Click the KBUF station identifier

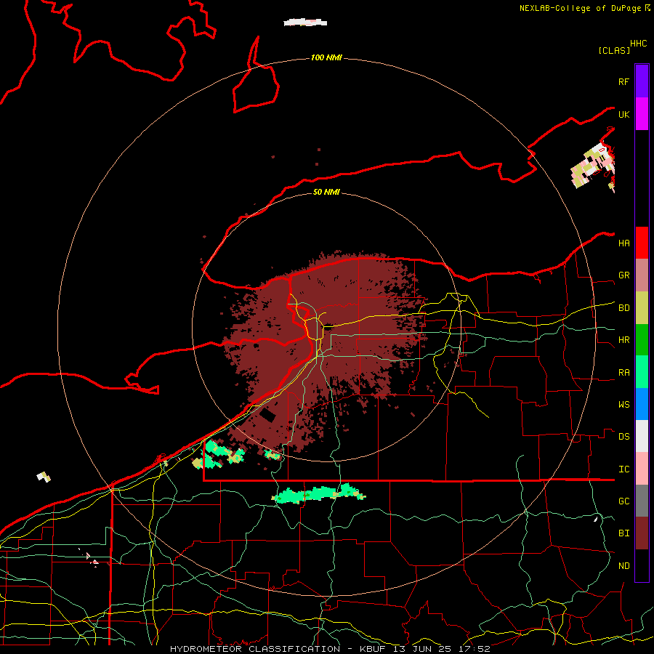(x=373, y=649)
